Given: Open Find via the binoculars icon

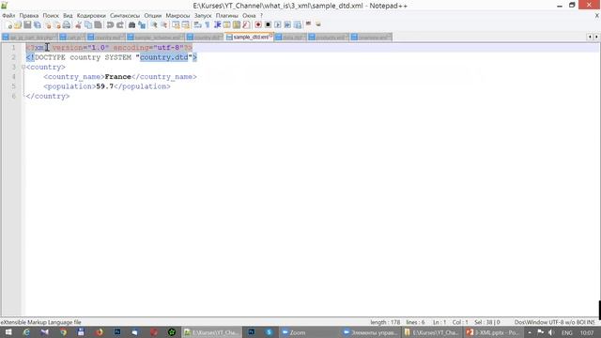Looking at the screenshot, I should [x=131, y=25].
